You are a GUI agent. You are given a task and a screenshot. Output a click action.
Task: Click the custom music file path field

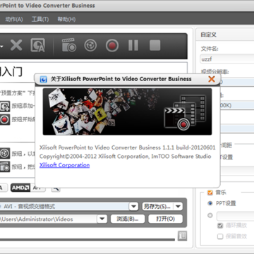pos(235,216)
